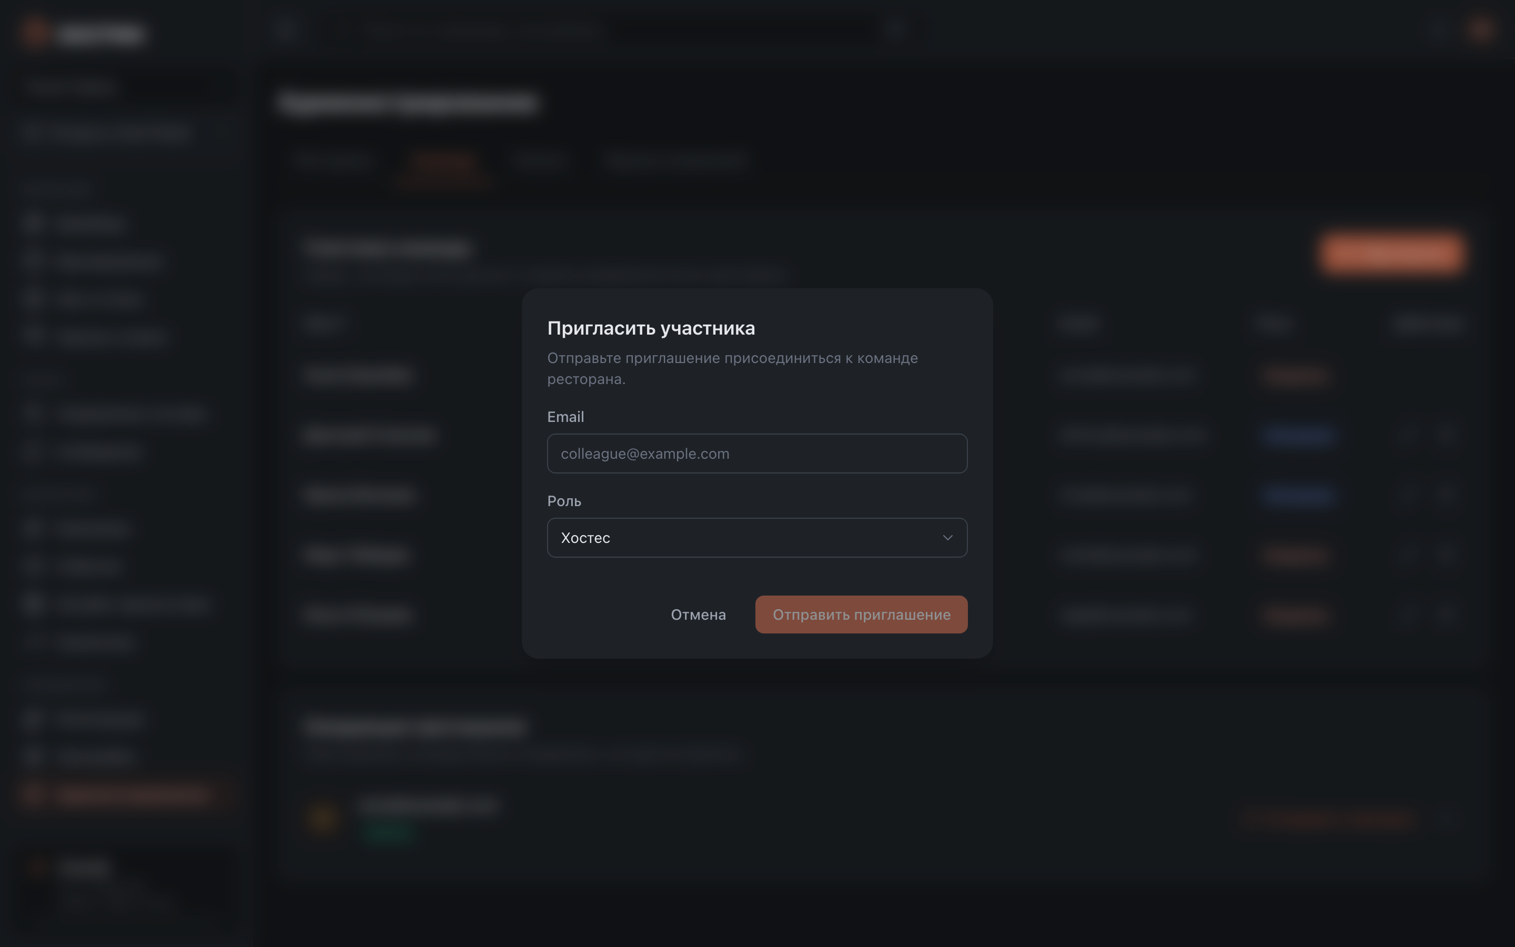Click the Email input field
The image size is (1515, 947).
(757, 454)
